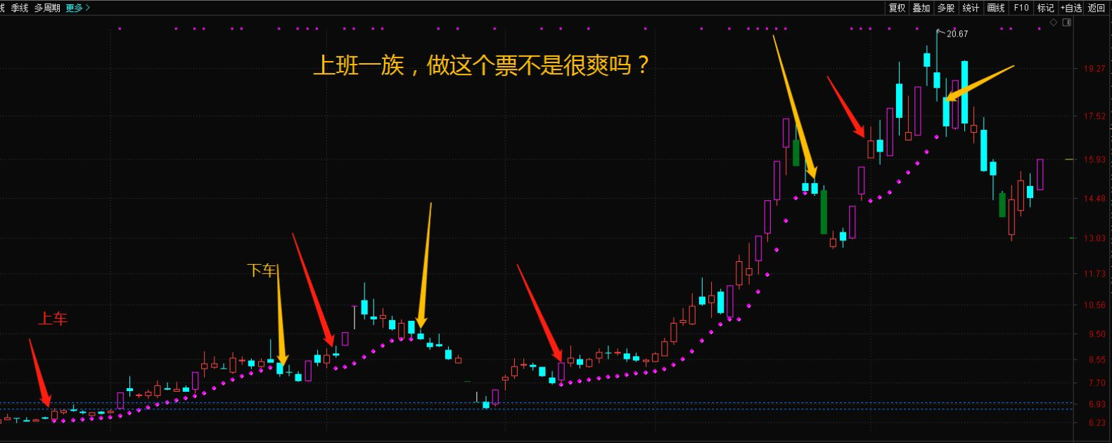Open the 多股 multi-stock view

pyautogui.click(x=946, y=8)
